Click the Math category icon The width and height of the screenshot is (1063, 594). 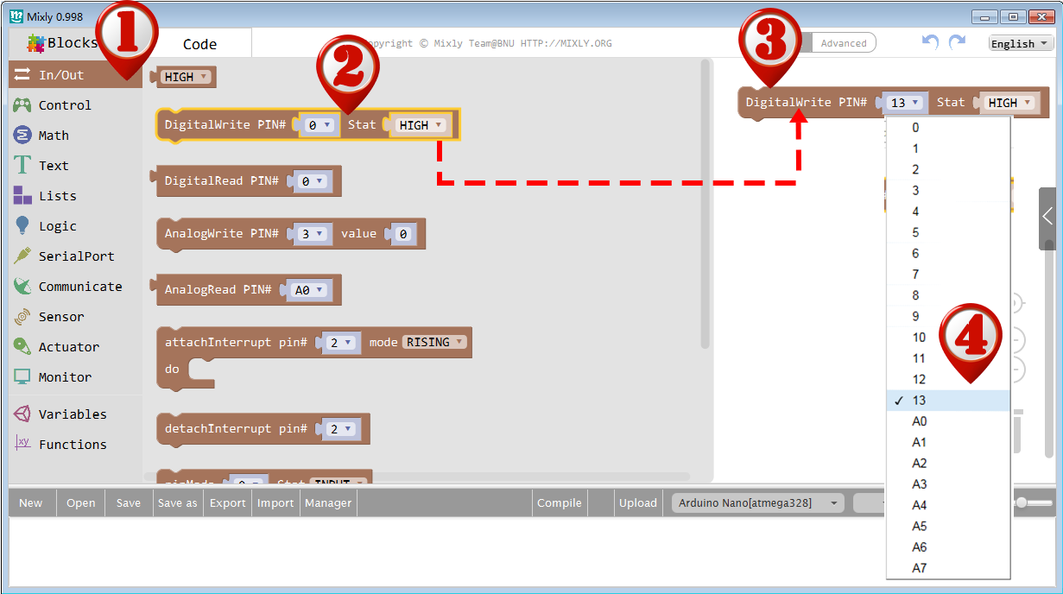[22, 136]
